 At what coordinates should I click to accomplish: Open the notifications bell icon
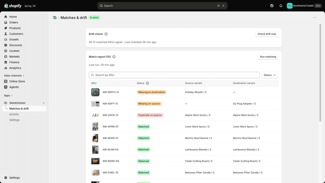coord(281,6)
